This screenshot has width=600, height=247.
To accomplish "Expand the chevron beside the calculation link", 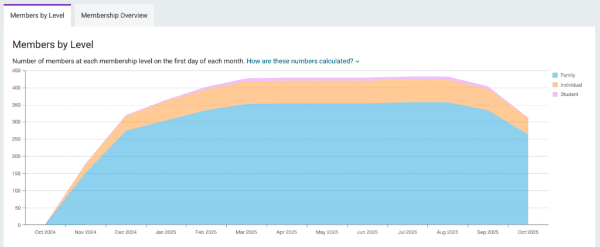I will click(x=357, y=61).
